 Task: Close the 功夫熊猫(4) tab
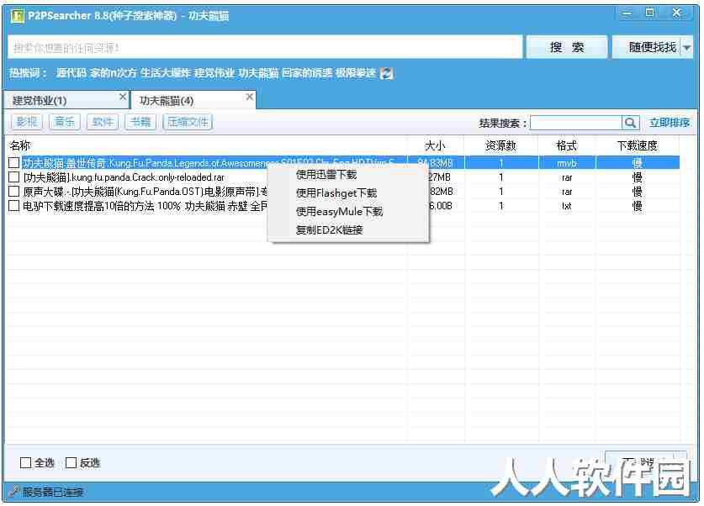pyautogui.click(x=250, y=97)
